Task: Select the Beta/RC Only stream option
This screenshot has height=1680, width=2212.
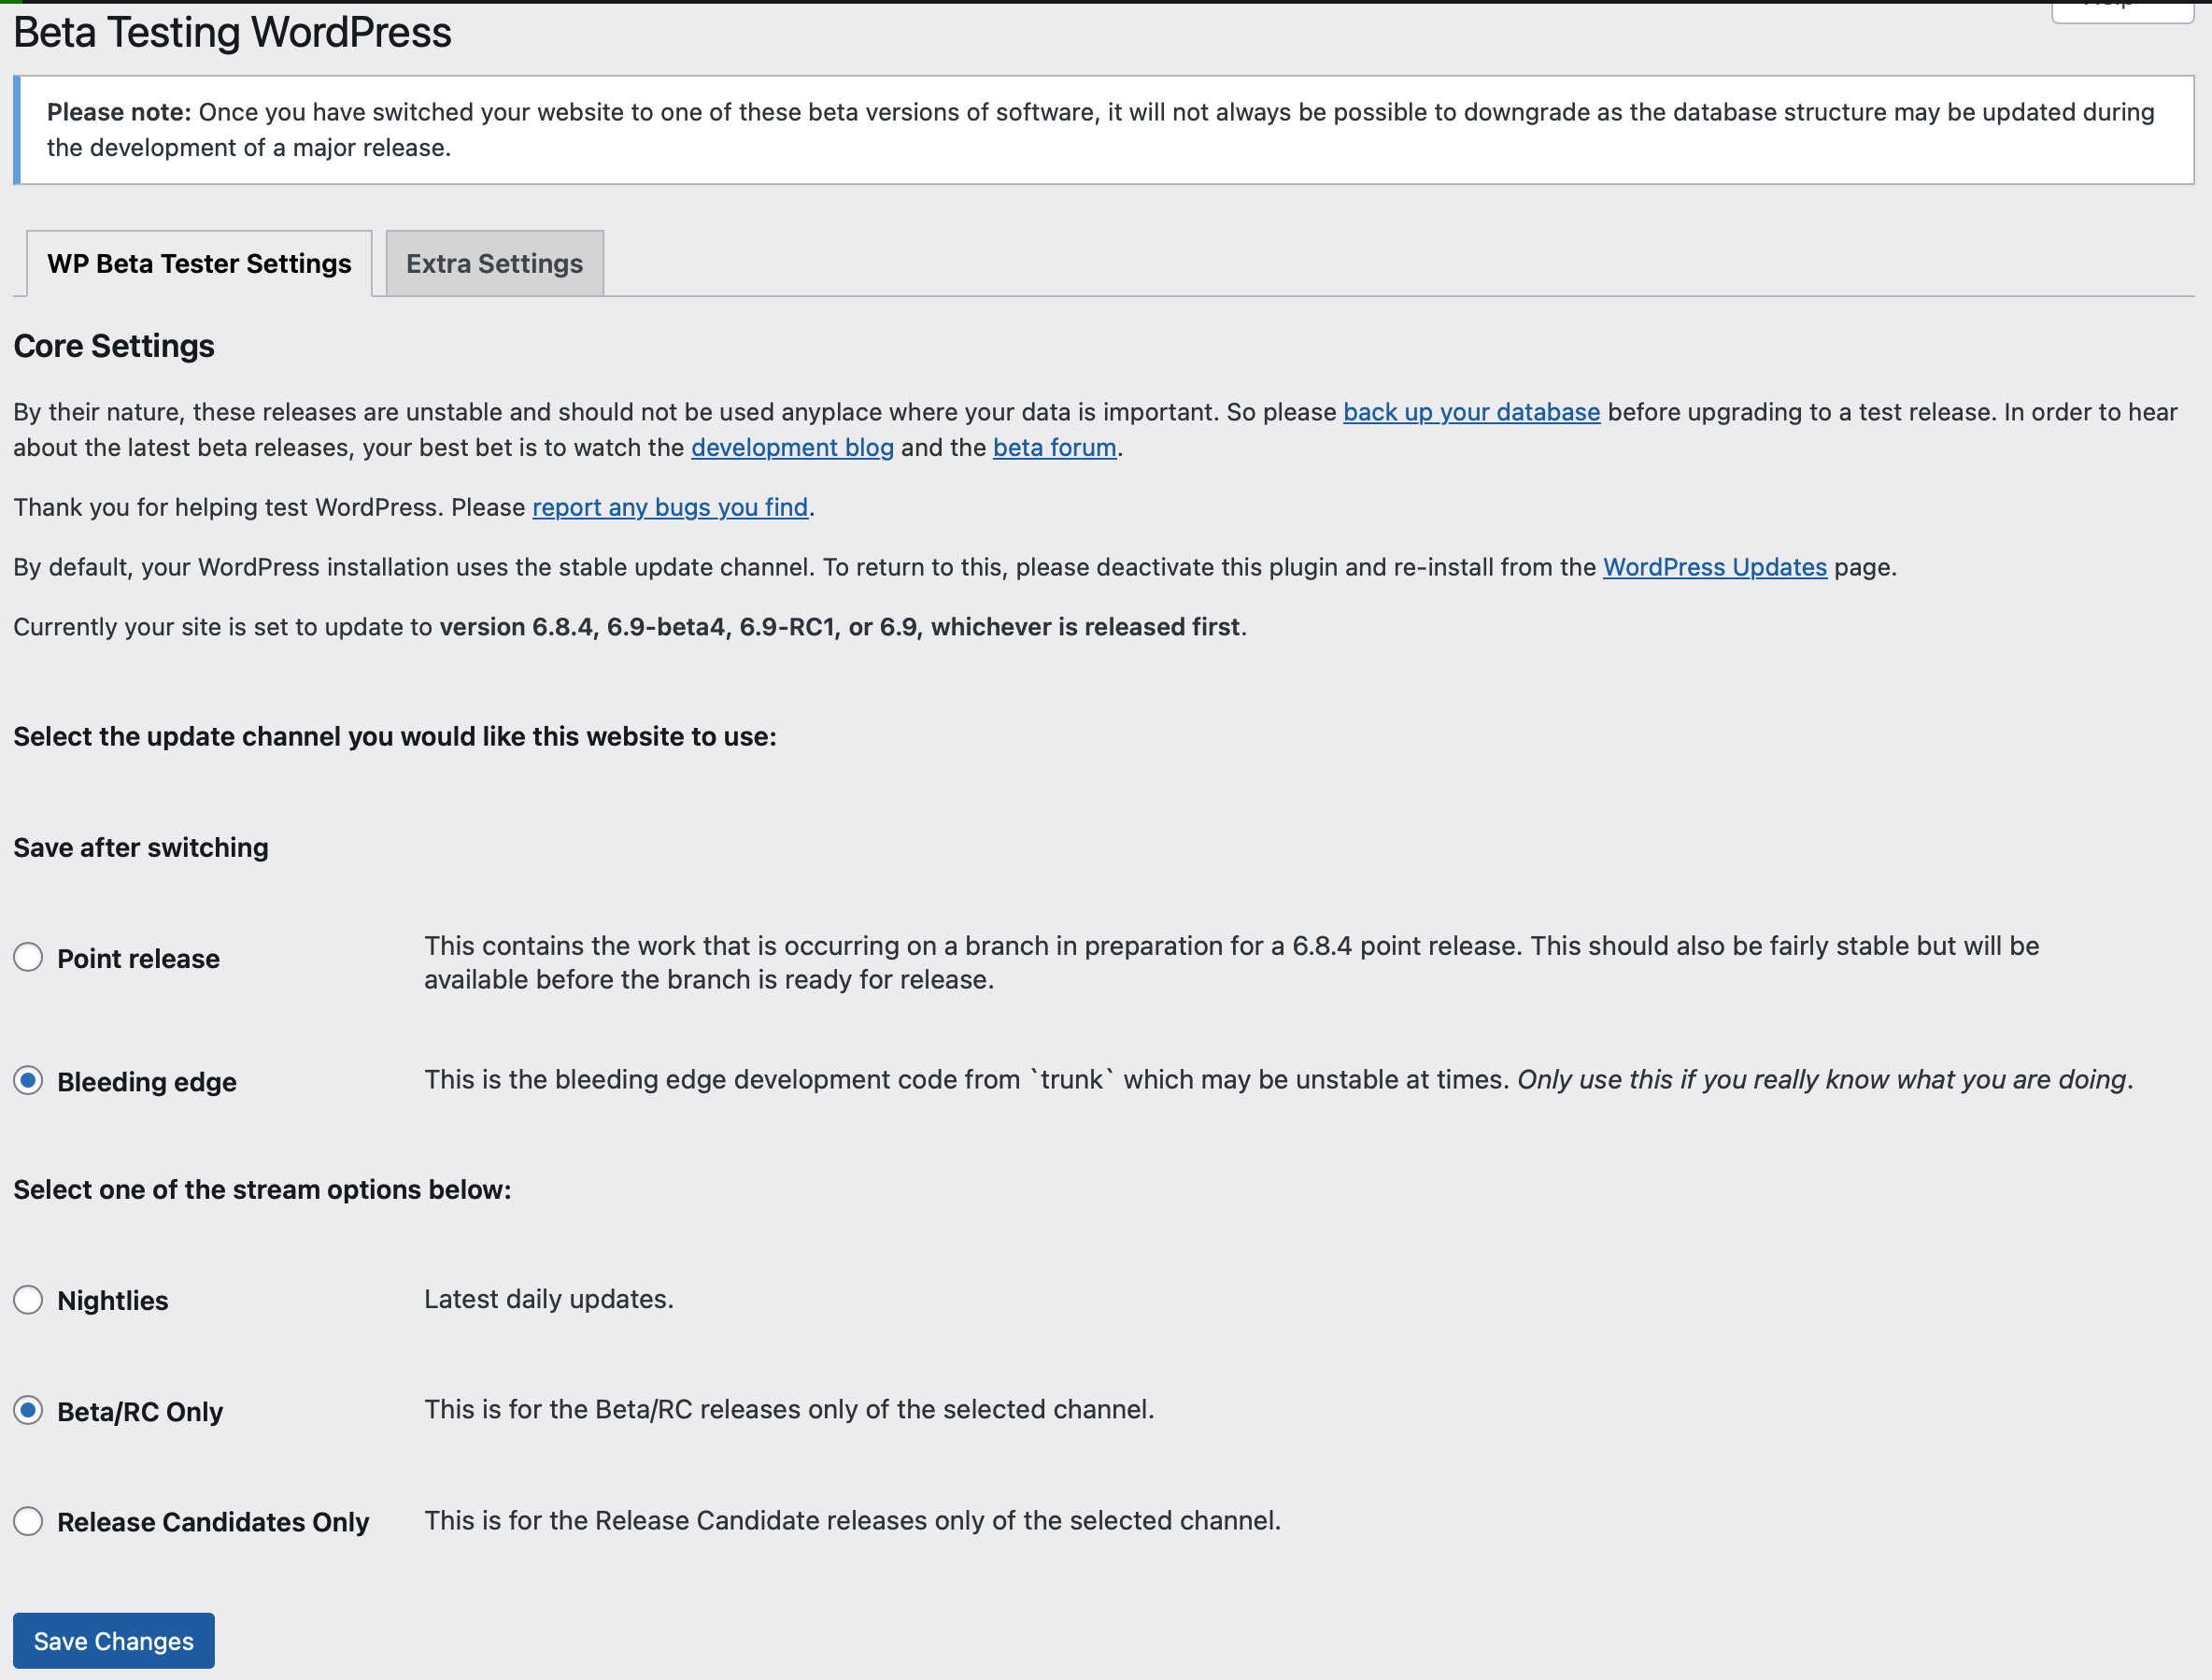Action: click(x=28, y=1410)
